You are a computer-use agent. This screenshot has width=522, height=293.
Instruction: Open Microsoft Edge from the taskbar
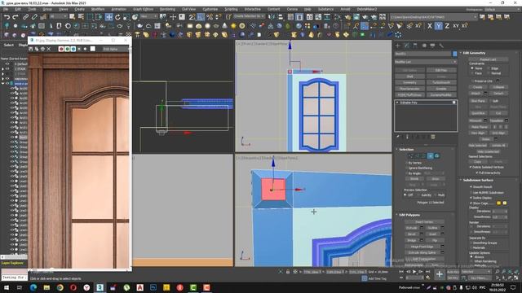point(33,287)
